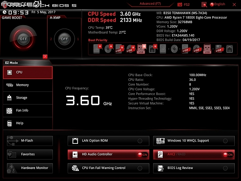This screenshot has width=241, height=181.
Task: Click the CPU Base Clock value 100.00MHz
Action: click(x=198, y=75)
